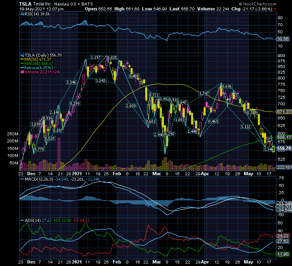Click the green MA(200) legend line marker
The height and width of the screenshot is (266, 292).
click(22, 64)
